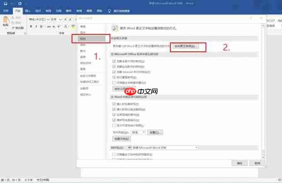Click the Cancel (取消) button
282x183 pixels.
(x=257, y=163)
